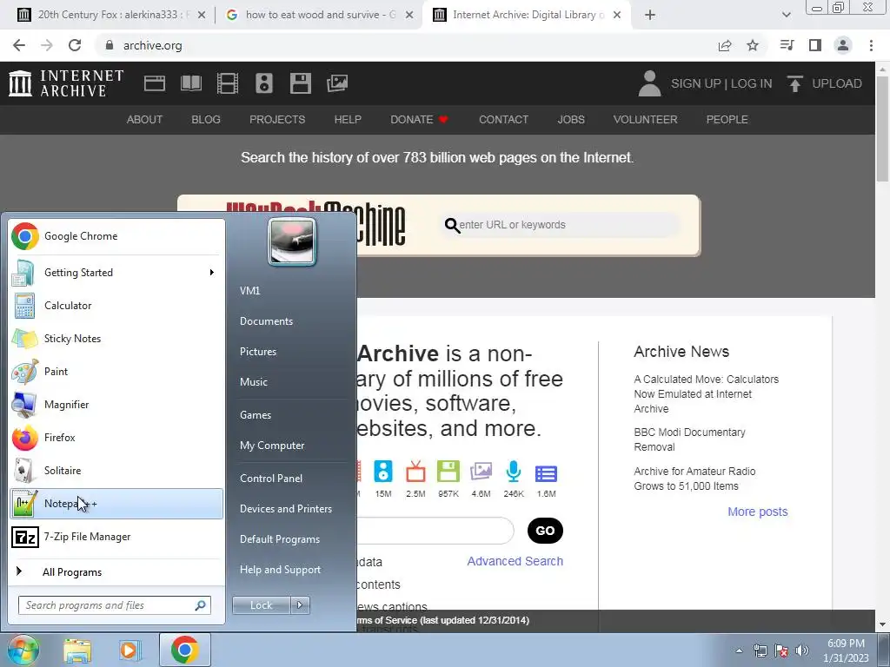The image size is (890, 667).
Task: Open Magnifier from the Start menu
Action: [x=116, y=405]
